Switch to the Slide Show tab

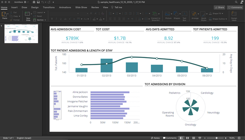pyautogui.click(x=81, y=7)
